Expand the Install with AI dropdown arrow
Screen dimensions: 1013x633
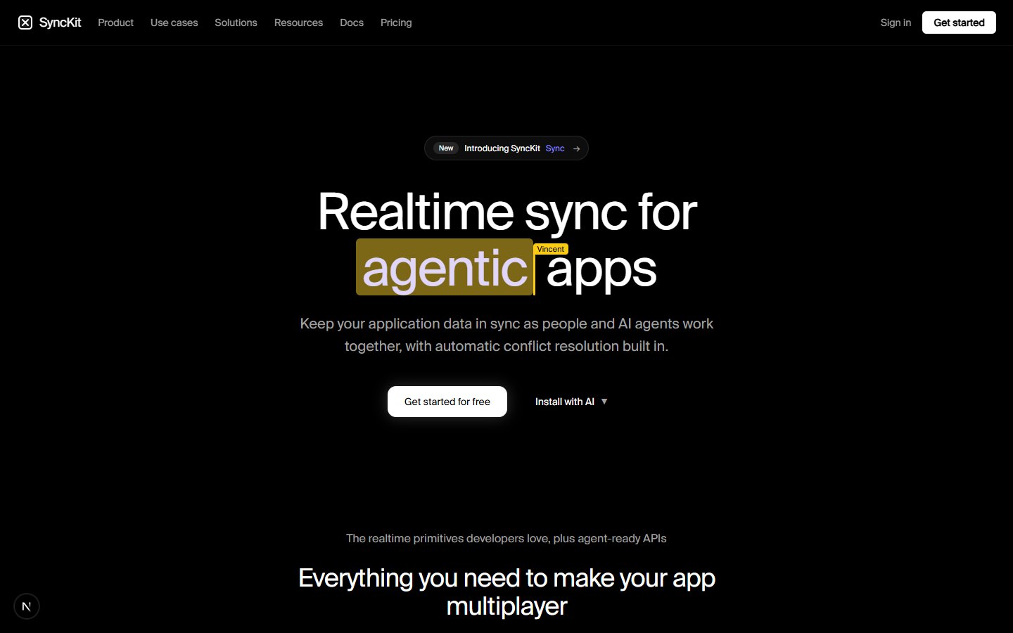pos(604,402)
